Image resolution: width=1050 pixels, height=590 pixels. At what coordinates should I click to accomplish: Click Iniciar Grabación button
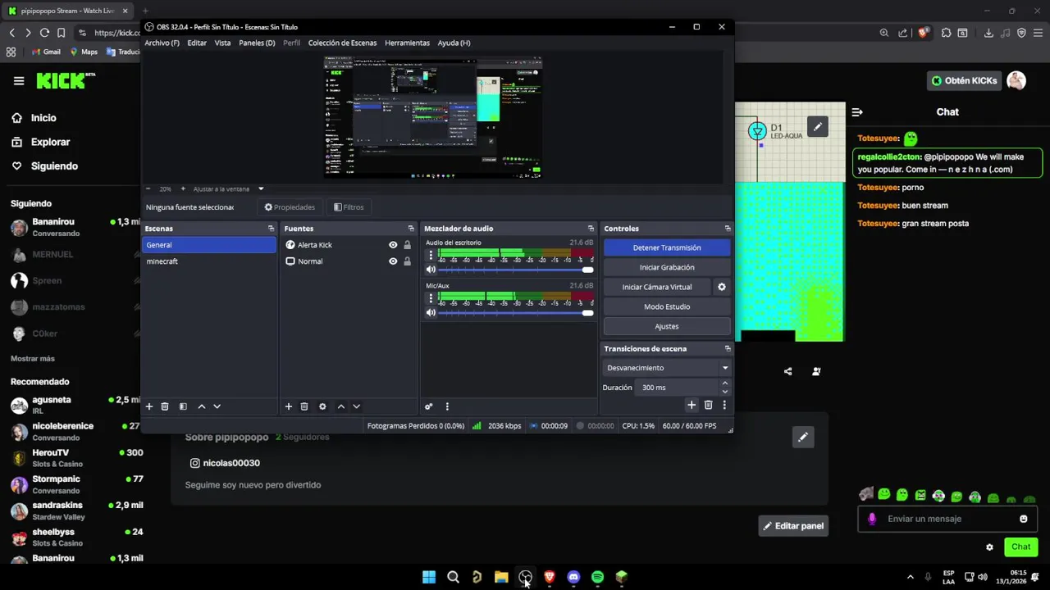click(x=667, y=267)
